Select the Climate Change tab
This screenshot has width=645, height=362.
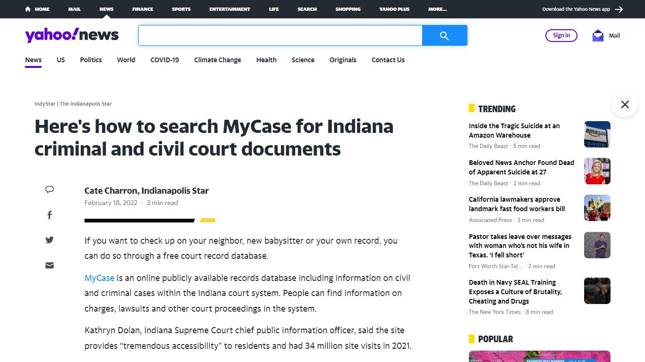[218, 60]
